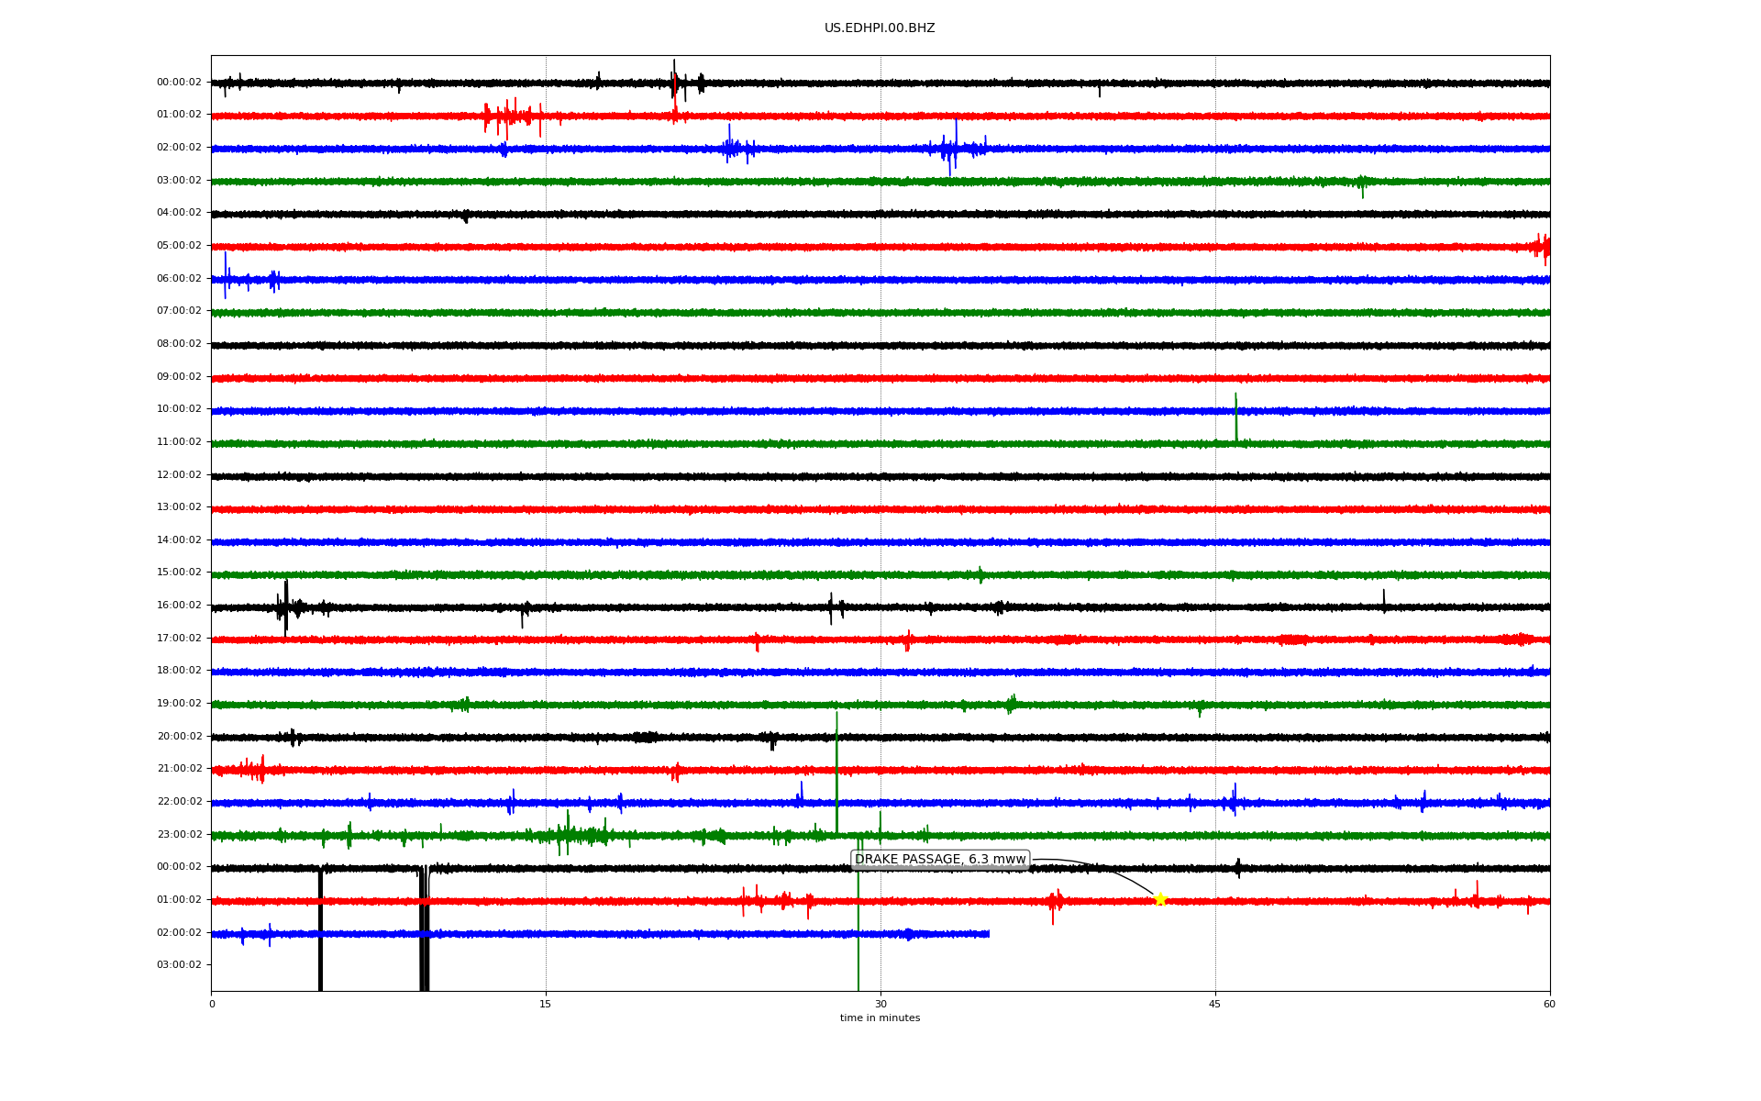Click the 'time in minutes' axis label
This screenshot has height=1101, width=1761.
click(880, 1018)
